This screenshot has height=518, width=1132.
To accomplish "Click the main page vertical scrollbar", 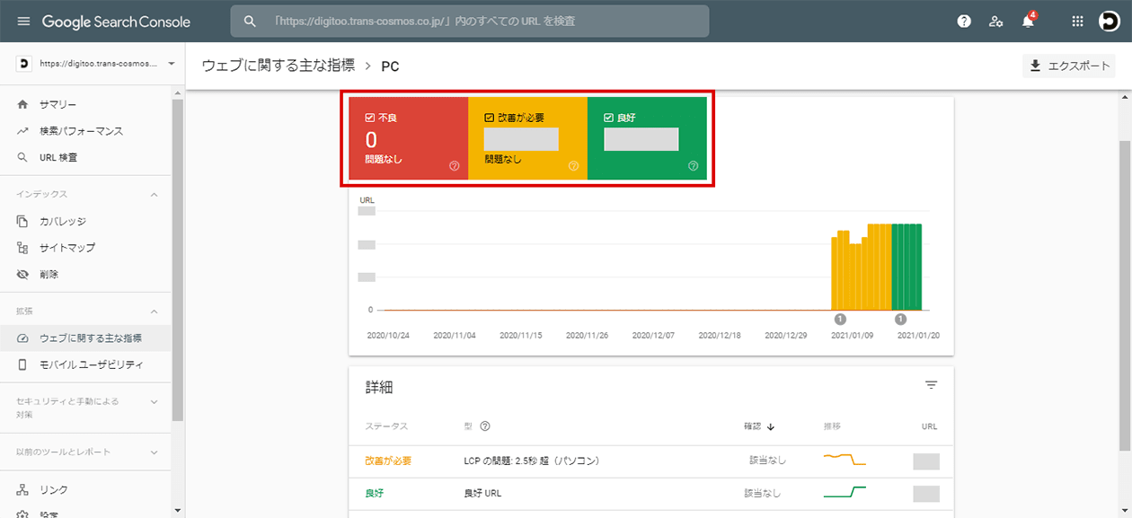I will click(x=1125, y=296).
